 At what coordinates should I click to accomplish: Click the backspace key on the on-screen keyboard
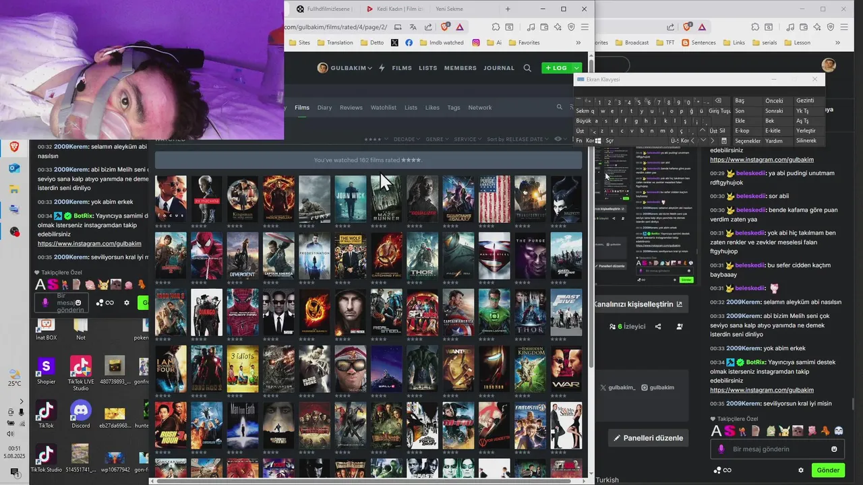point(717,101)
